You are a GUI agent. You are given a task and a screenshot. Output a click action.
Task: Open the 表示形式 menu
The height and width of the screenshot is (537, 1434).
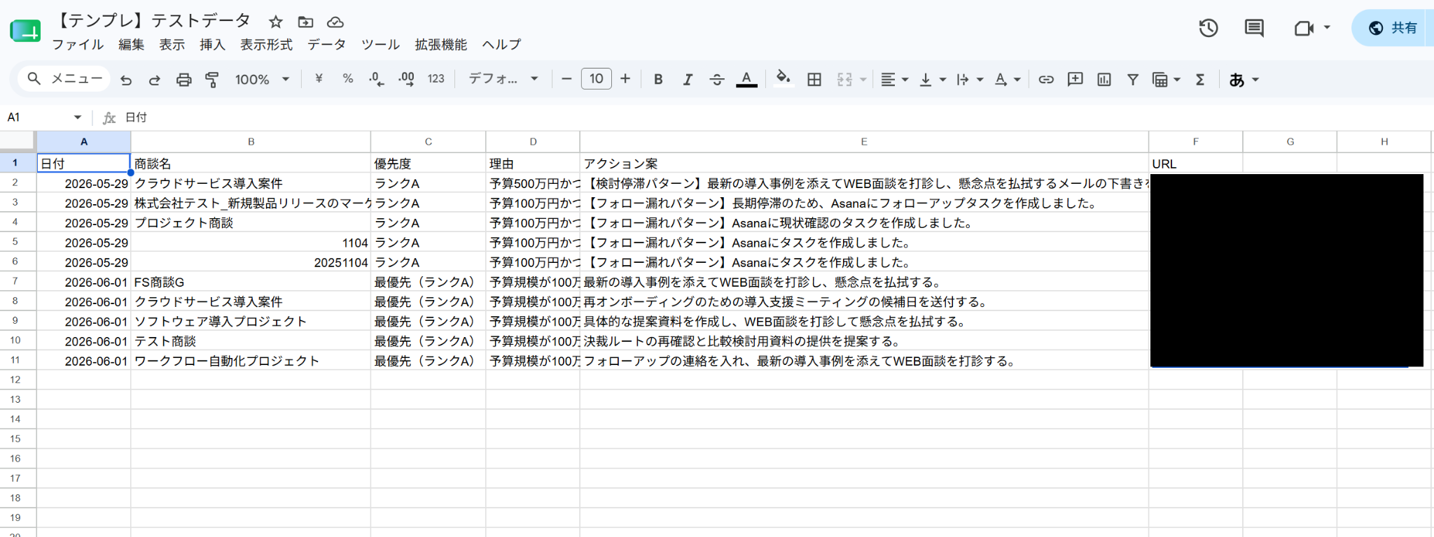[x=267, y=45]
